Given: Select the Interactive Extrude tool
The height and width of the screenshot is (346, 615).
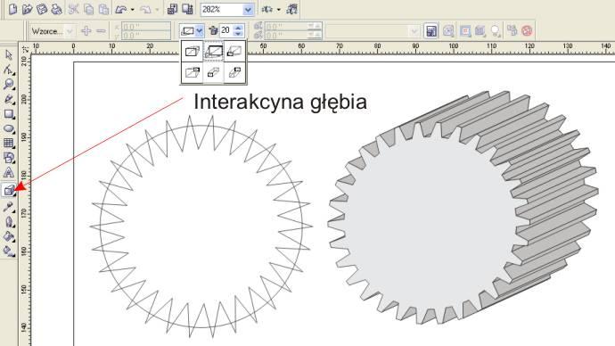Looking at the screenshot, I should coord(9,191).
